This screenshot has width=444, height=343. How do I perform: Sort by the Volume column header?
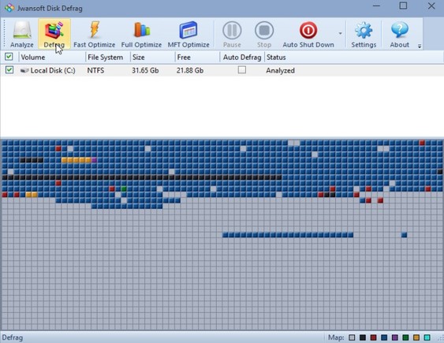pos(52,57)
